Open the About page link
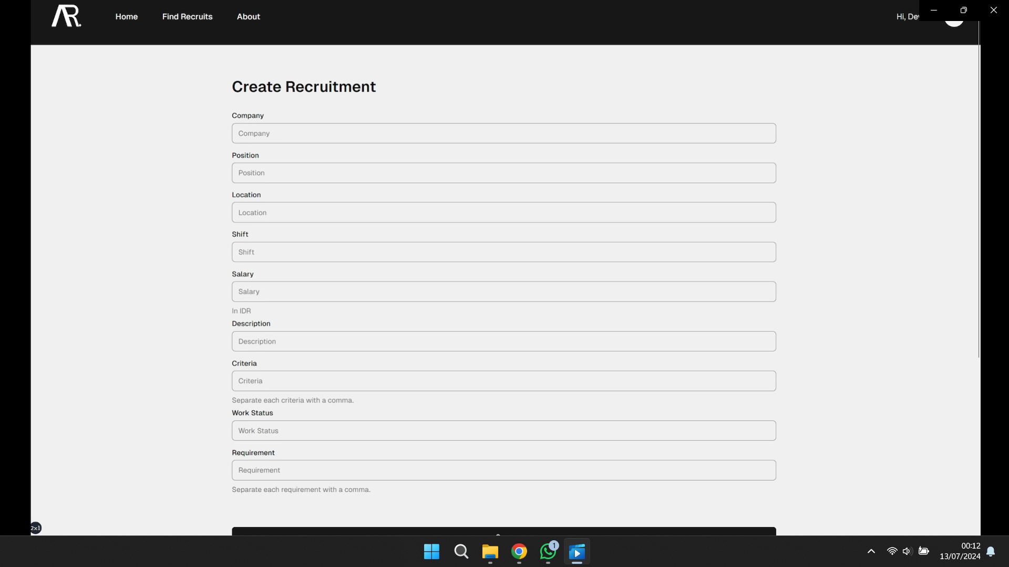 click(x=248, y=17)
